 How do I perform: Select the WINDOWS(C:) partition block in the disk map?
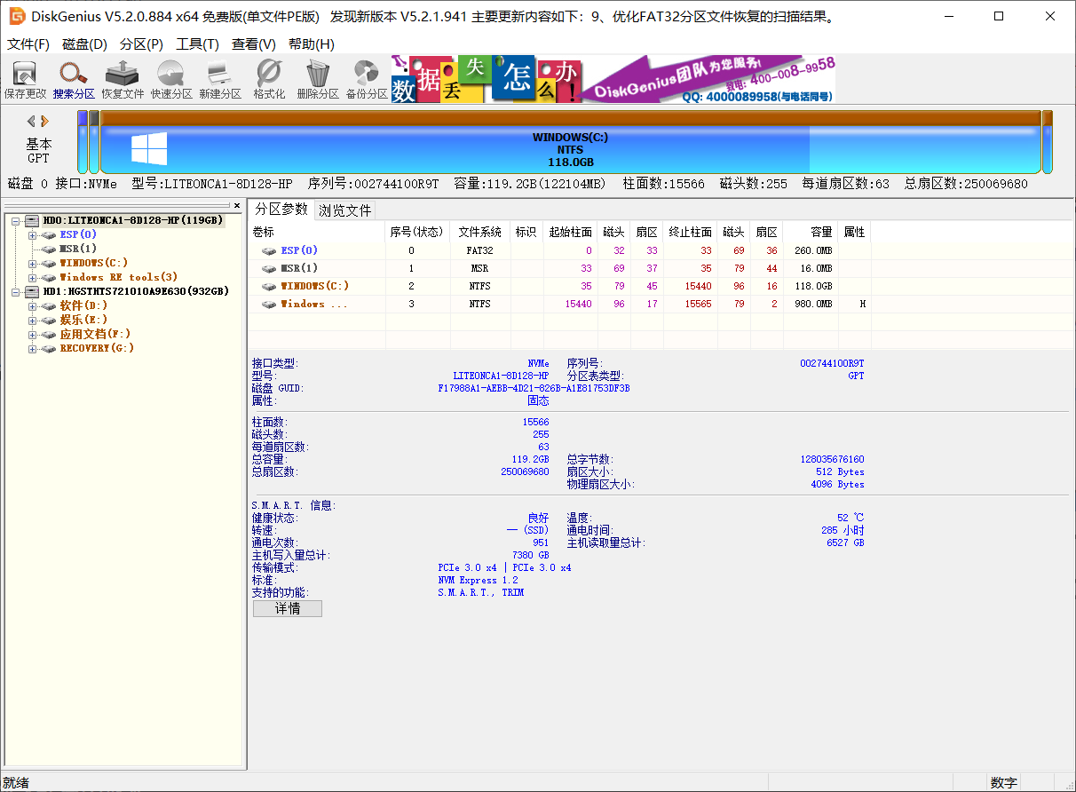click(x=570, y=142)
